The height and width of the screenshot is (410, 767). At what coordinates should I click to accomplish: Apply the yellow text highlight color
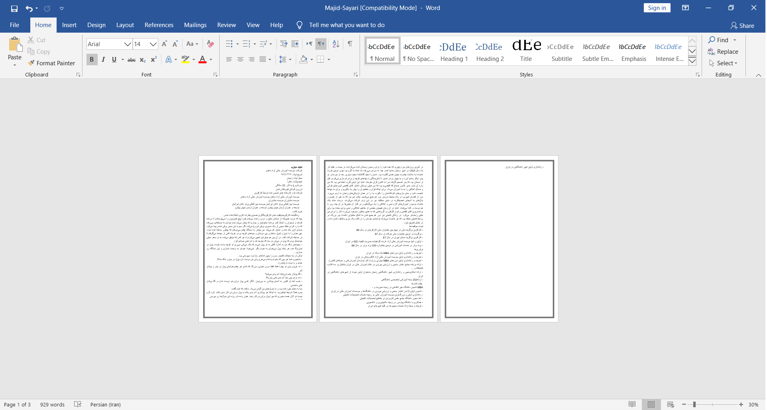[185, 59]
